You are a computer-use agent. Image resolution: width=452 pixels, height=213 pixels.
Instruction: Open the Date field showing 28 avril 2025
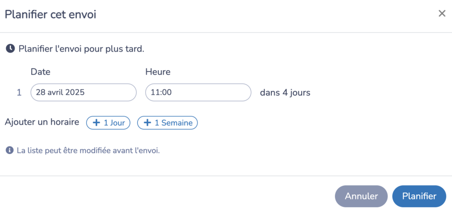(83, 93)
